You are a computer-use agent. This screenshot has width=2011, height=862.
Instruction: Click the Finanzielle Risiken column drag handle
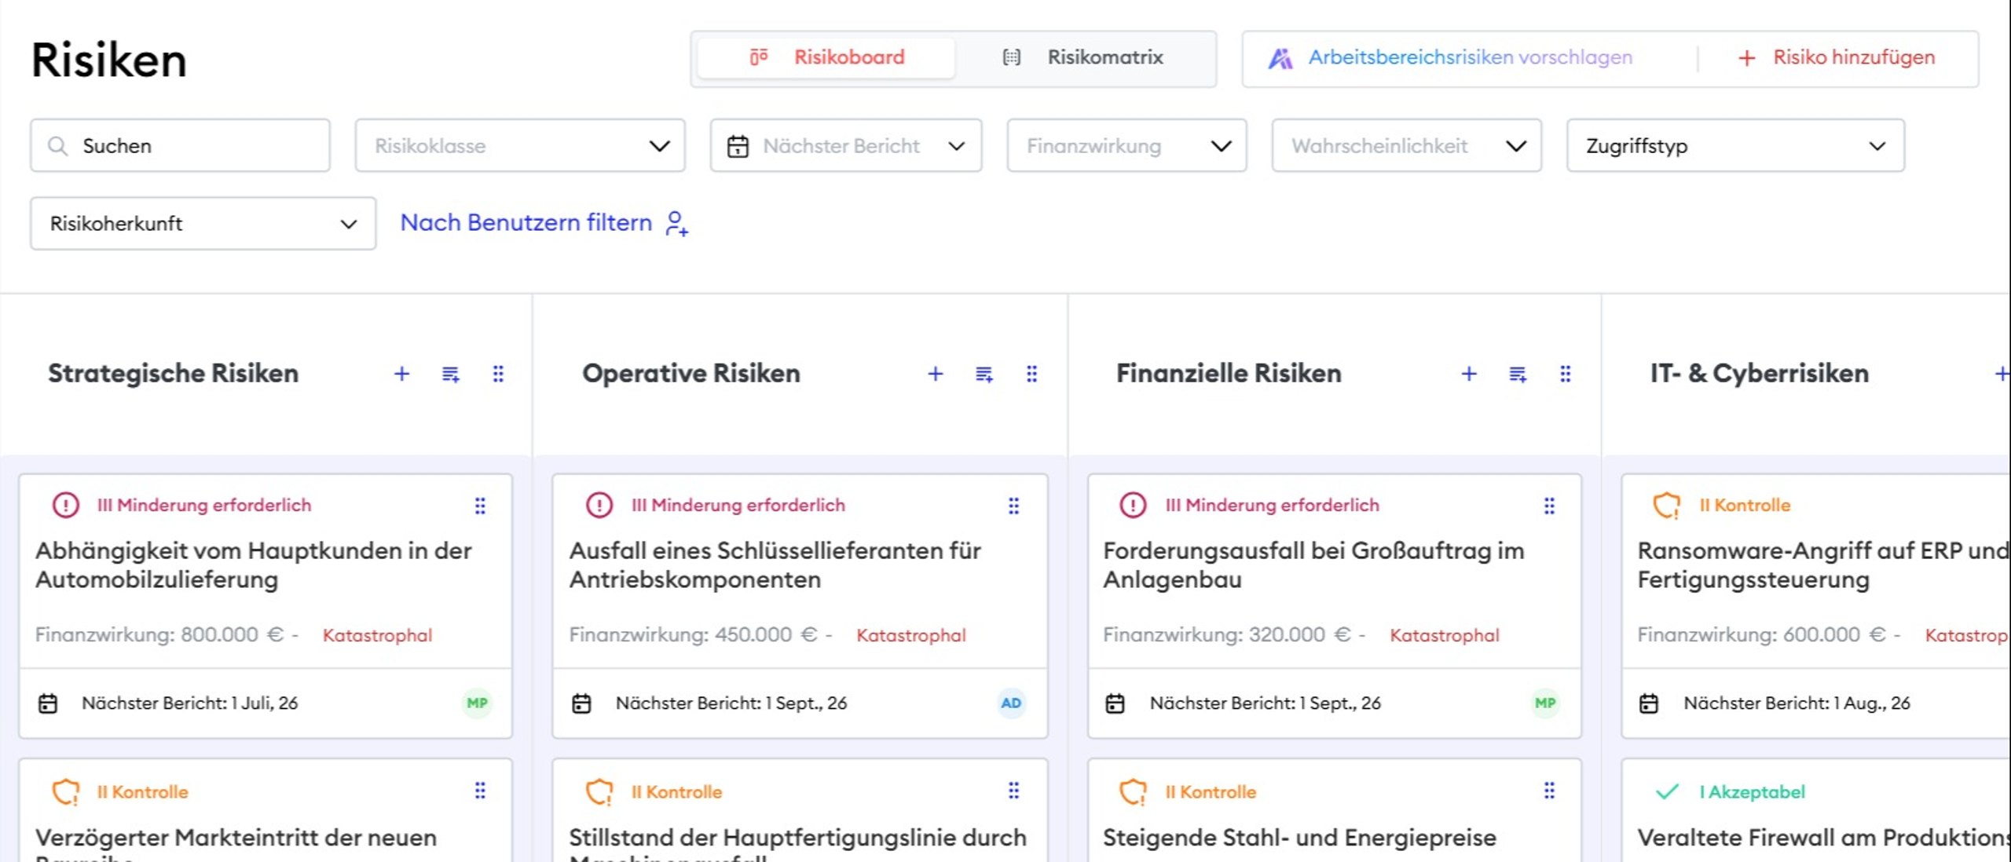[1566, 374]
